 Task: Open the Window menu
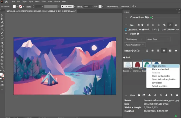[57, 1]
